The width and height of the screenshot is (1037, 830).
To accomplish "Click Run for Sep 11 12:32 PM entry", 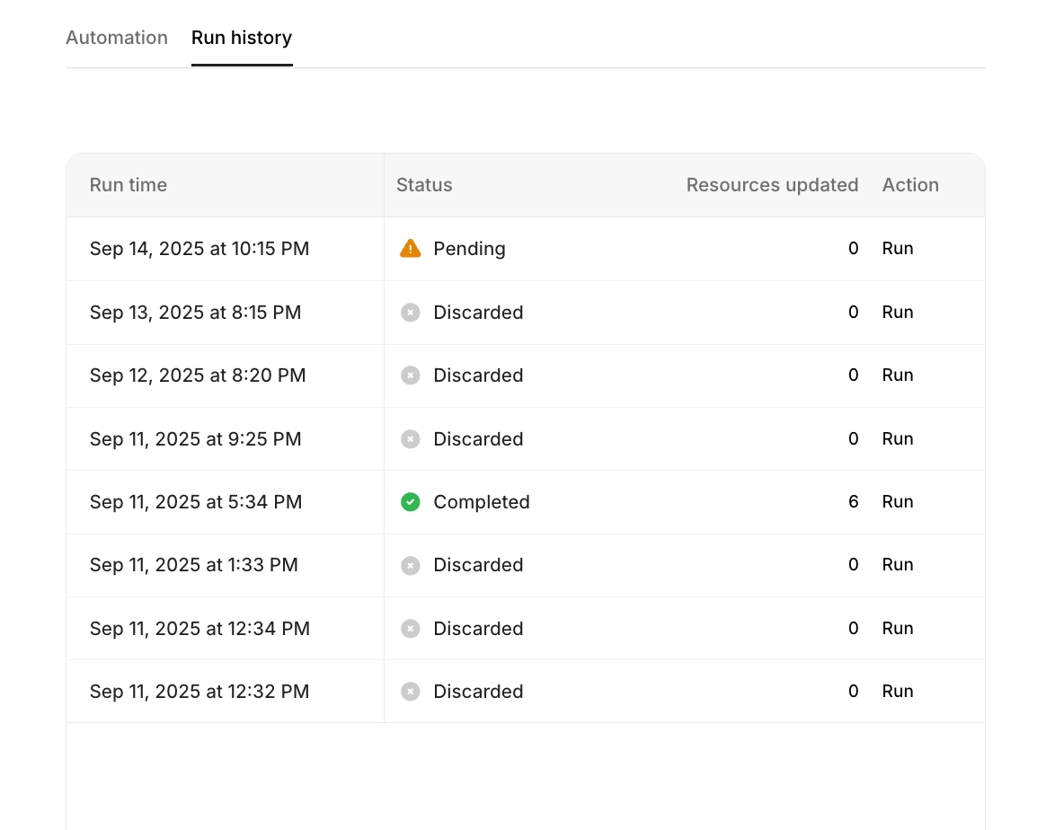I will [x=897, y=692].
